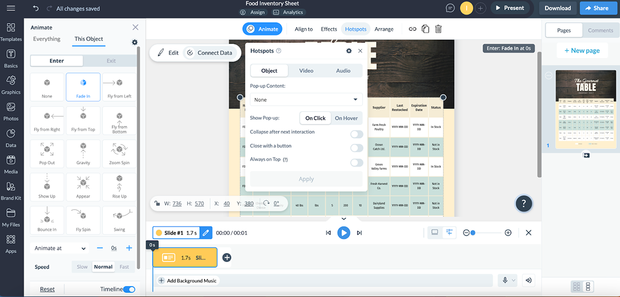Viewport: 620px width, 297px height.
Task: Open the comments chat icon
Action: pyautogui.click(x=451, y=8)
